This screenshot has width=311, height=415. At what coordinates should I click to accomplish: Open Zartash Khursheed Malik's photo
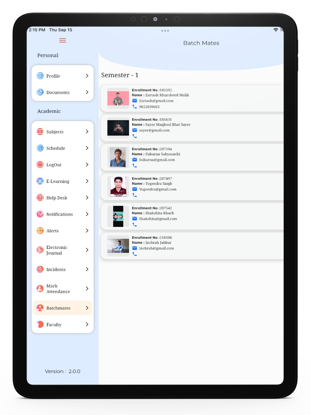point(118,98)
